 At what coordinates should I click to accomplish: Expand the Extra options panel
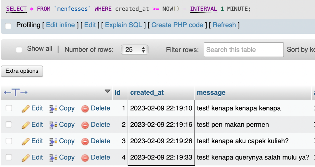tap(22, 71)
